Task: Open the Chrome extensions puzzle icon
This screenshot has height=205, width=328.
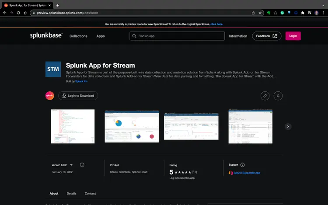Action: pos(303,13)
